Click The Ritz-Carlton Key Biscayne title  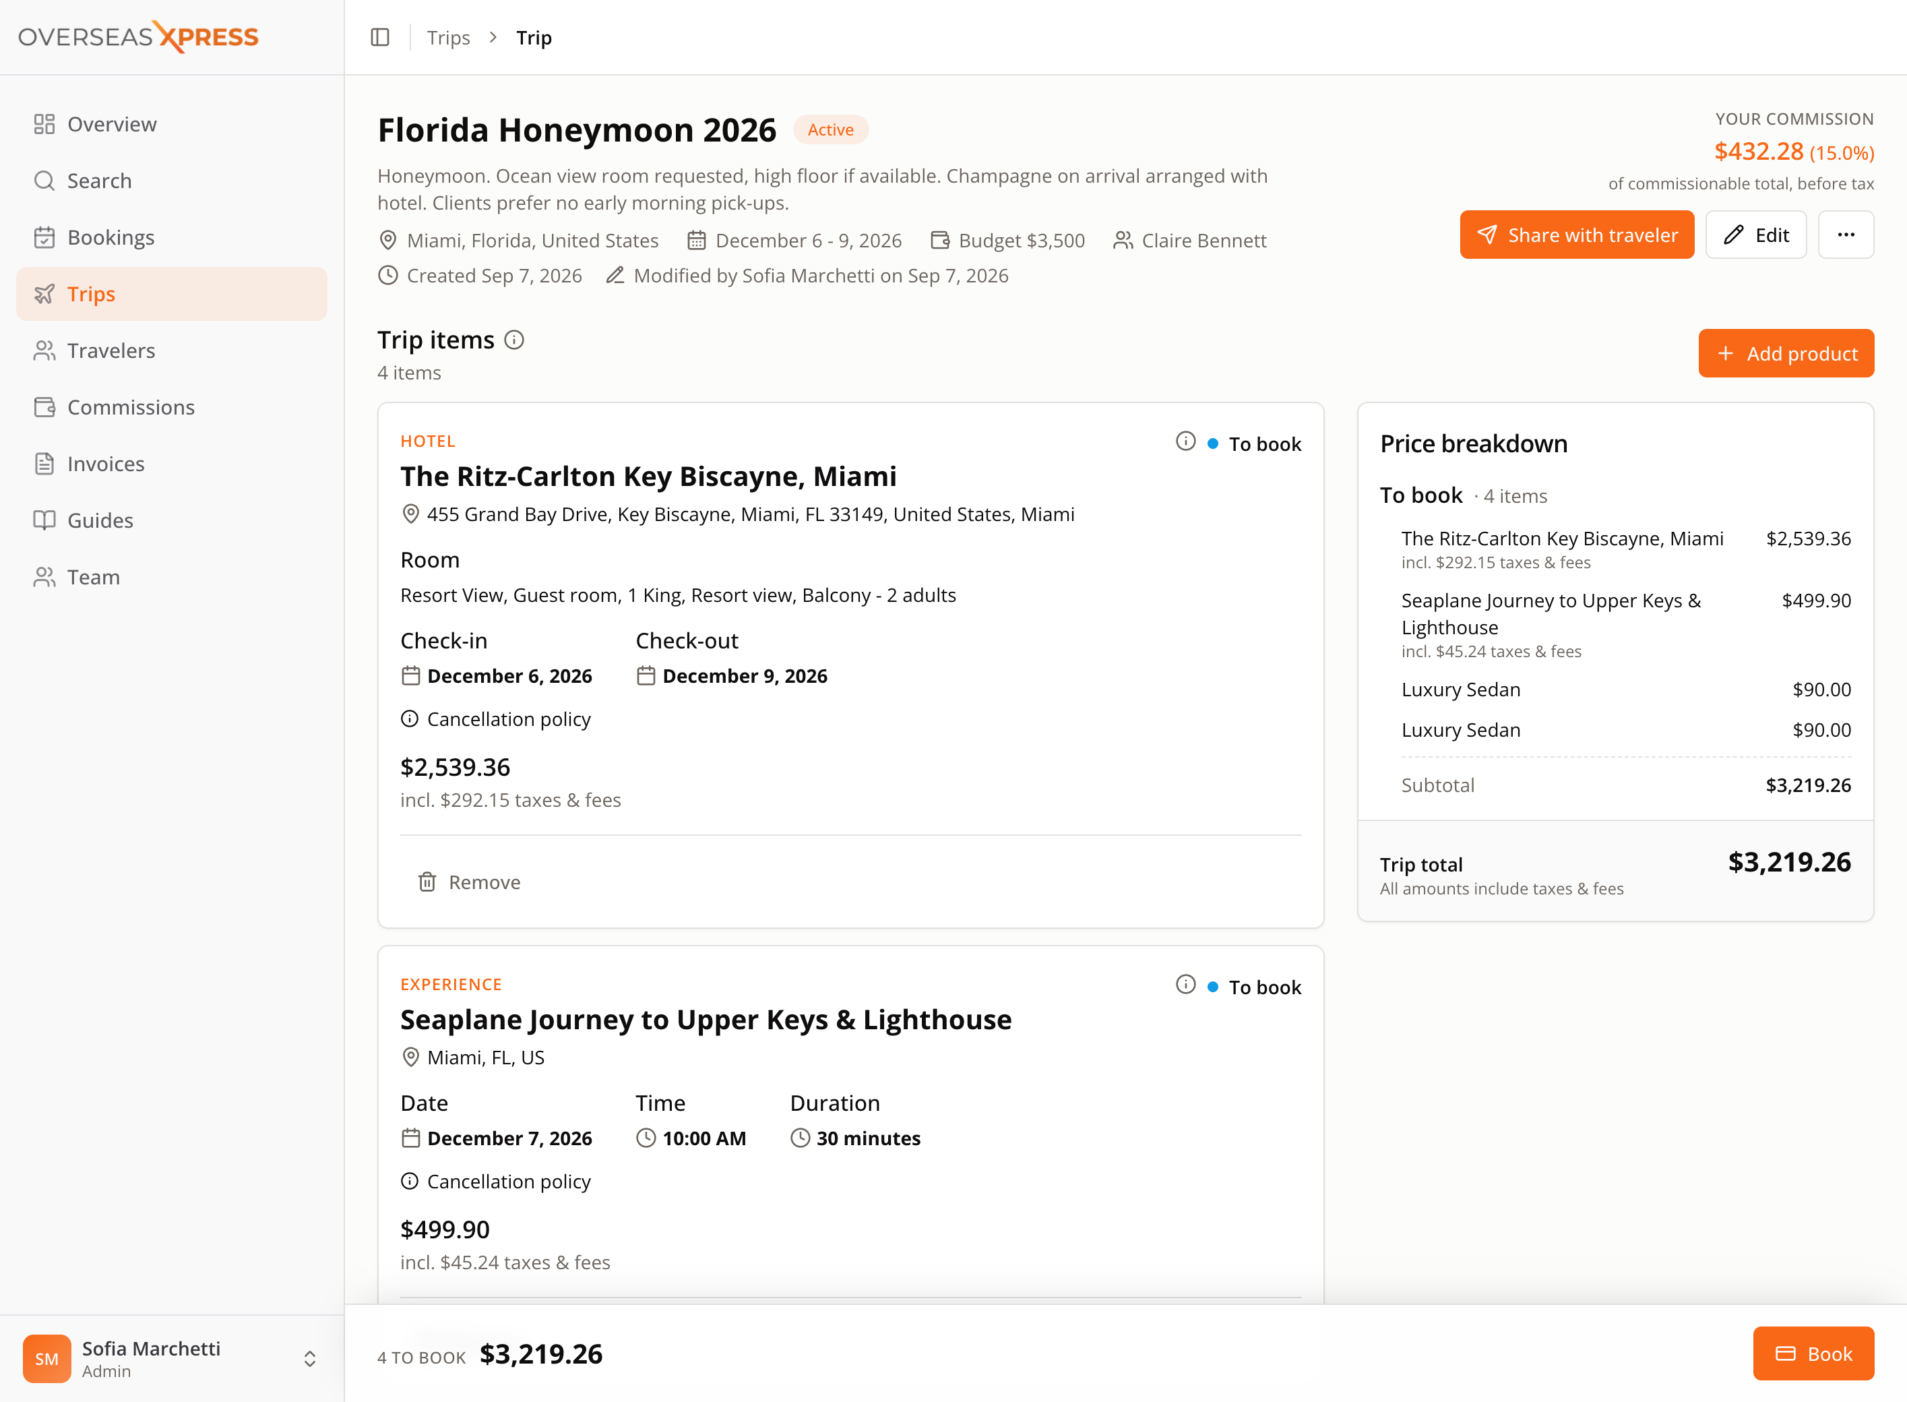click(648, 476)
